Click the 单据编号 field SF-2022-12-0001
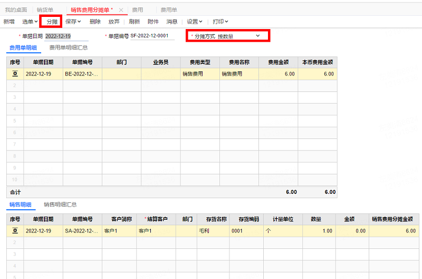 (152, 36)
